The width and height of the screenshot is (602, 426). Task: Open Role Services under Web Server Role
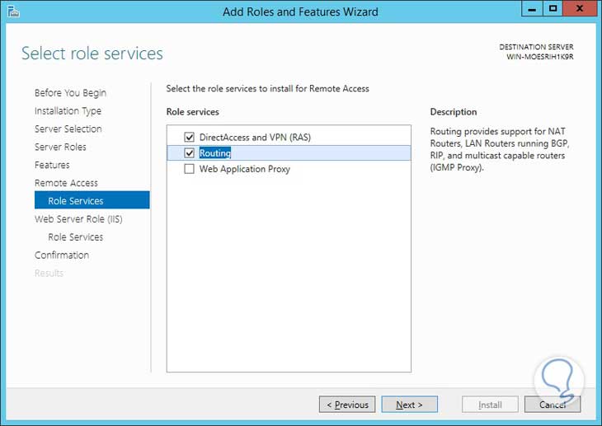click(x=76, y=237)
